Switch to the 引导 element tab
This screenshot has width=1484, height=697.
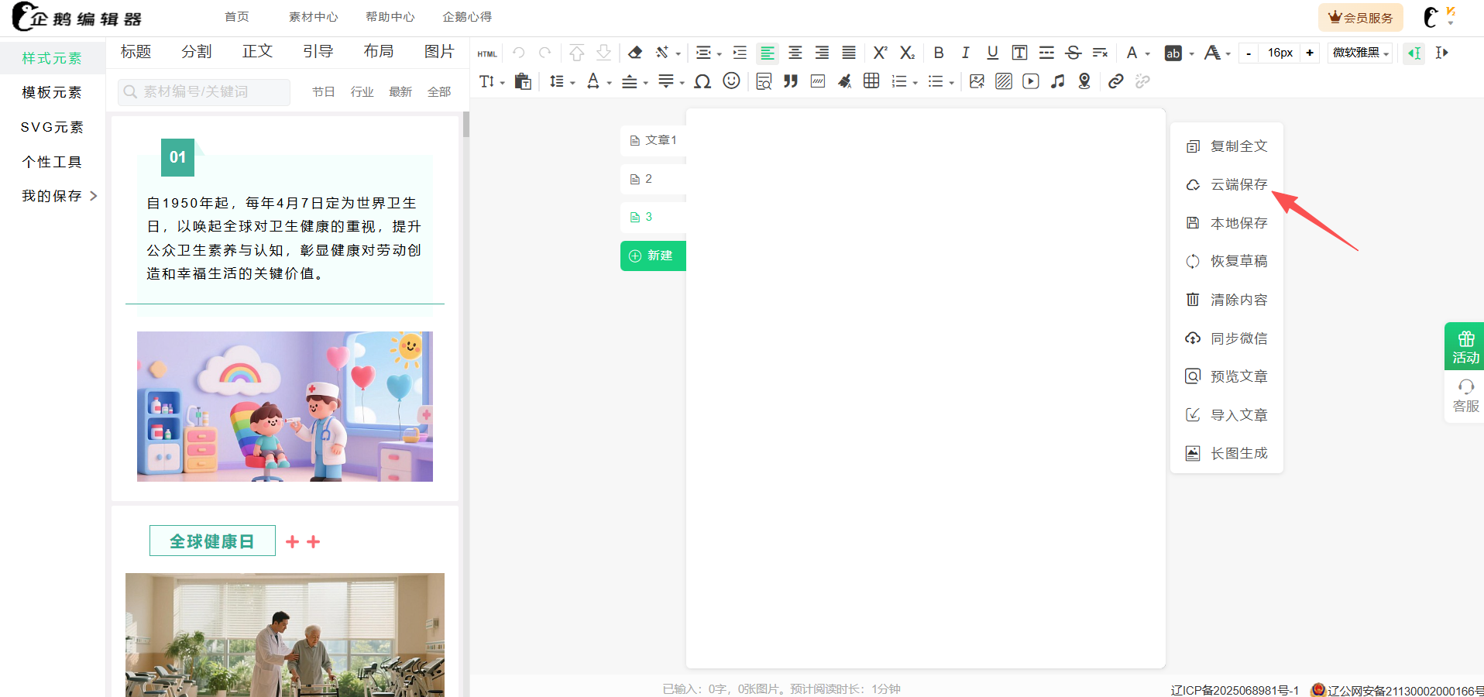[318, 51]
